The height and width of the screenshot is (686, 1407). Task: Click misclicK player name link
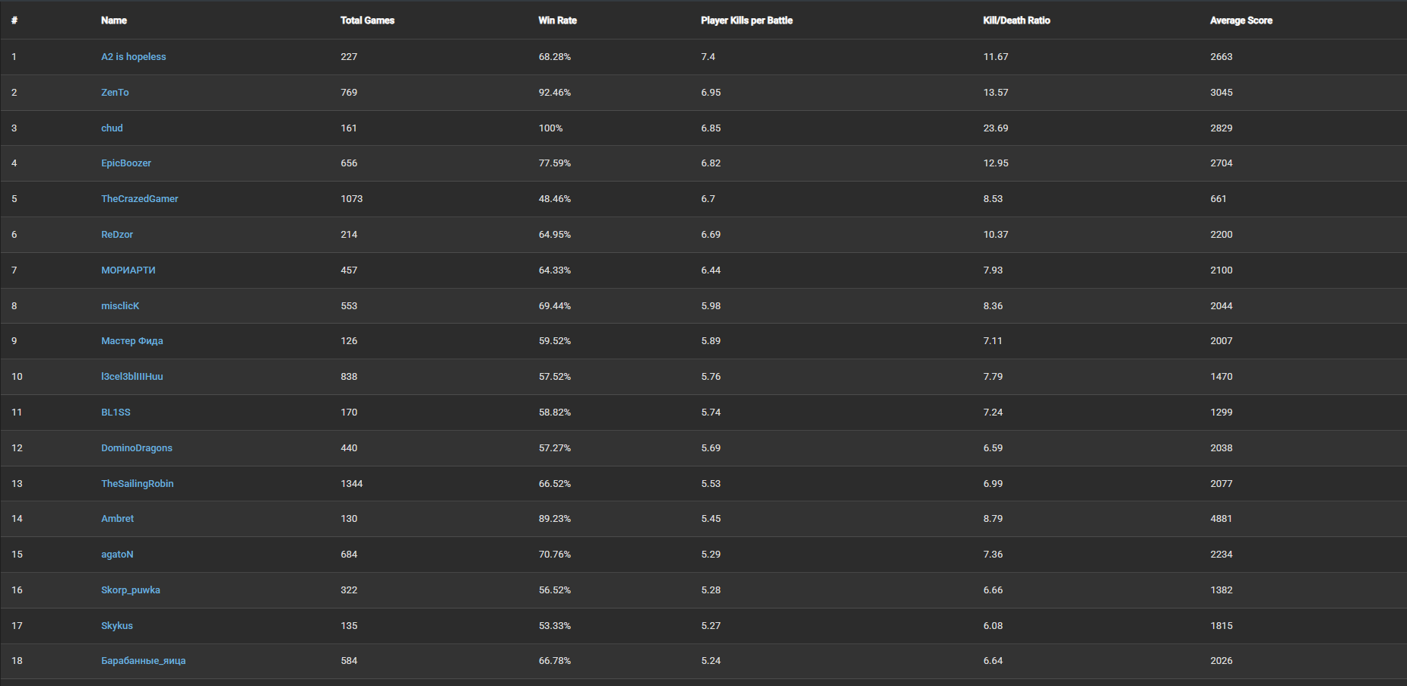tap(120, 306)
